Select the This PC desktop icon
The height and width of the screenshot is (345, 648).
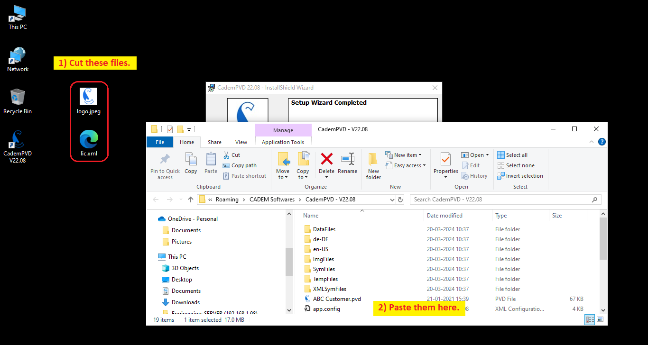click(x=18, y=17)
